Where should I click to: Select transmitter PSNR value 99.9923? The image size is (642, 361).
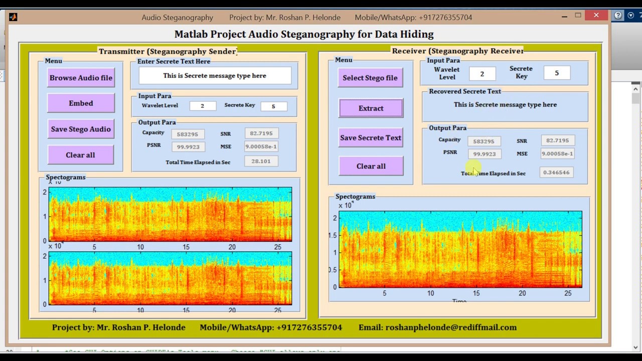pos(189,147)
